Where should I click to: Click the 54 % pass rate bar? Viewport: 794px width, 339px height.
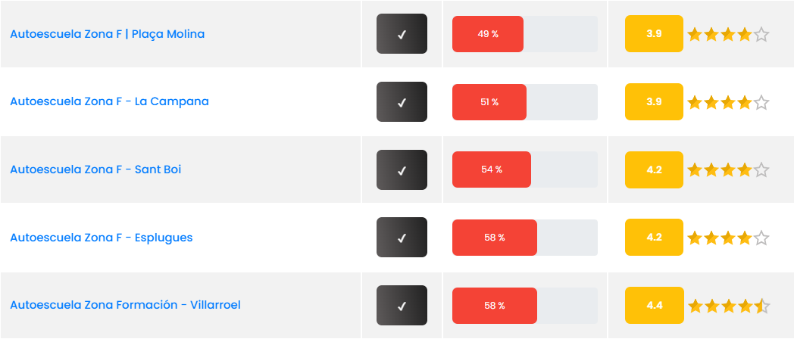click(x=492, y=169)
